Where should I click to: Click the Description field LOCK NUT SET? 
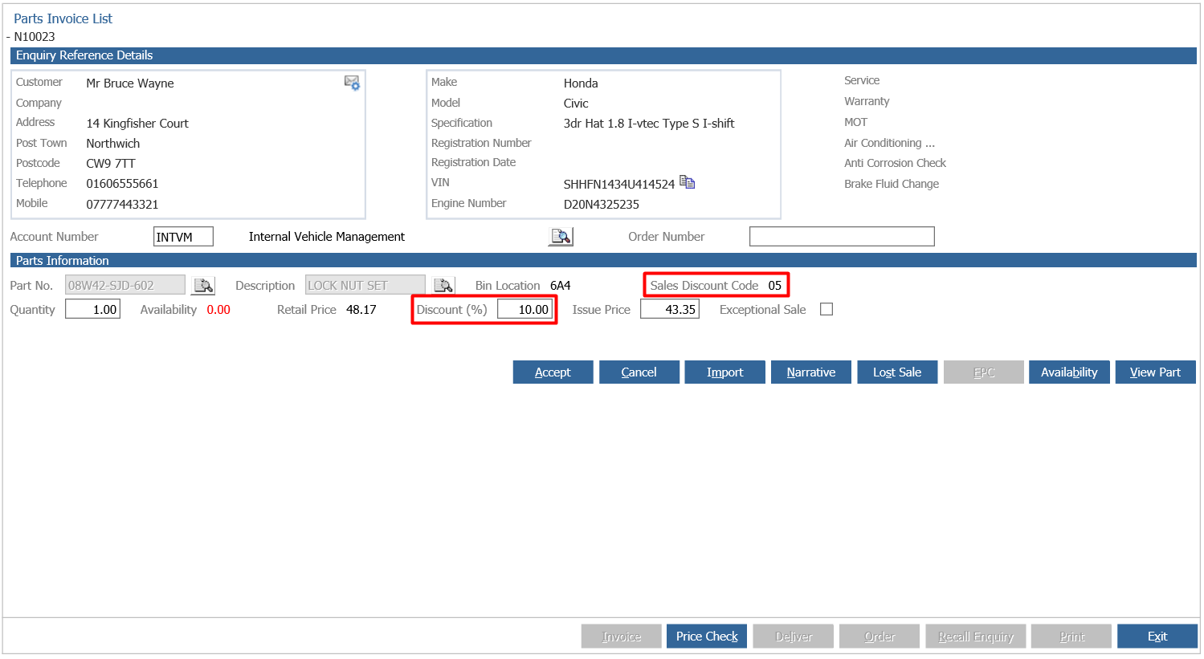(365, 285)
